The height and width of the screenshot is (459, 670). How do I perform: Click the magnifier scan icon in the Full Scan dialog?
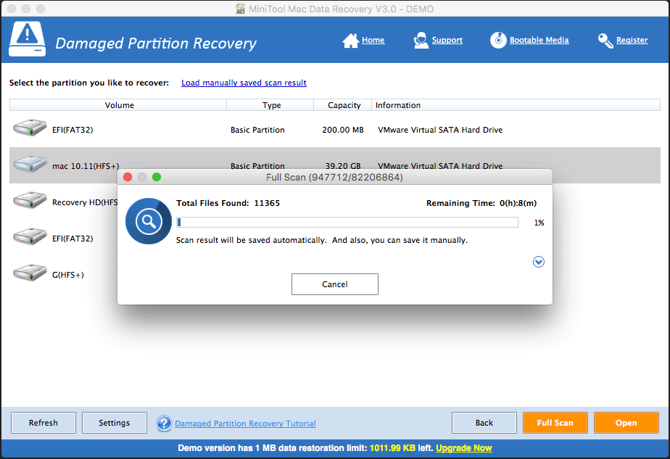click(149, 221)
